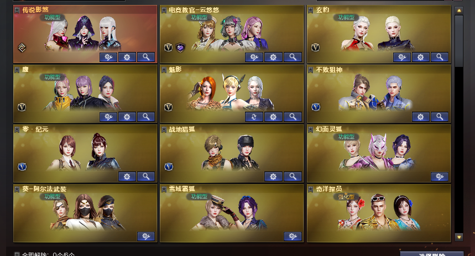Toggle bookmark flag on 奇洋探员 card
The width and height of the screenshot is (475, 256).
point(311,189)
